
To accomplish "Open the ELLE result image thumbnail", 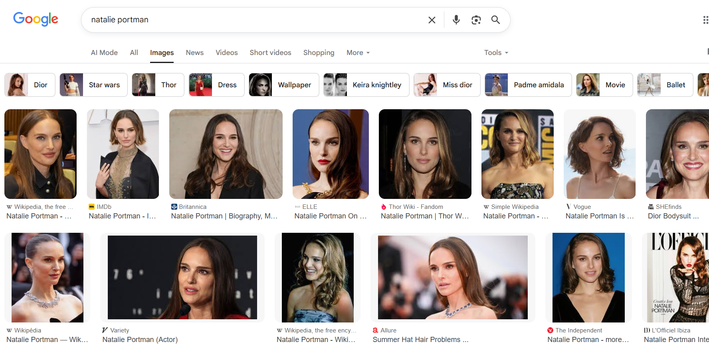I will pos(331,154).
